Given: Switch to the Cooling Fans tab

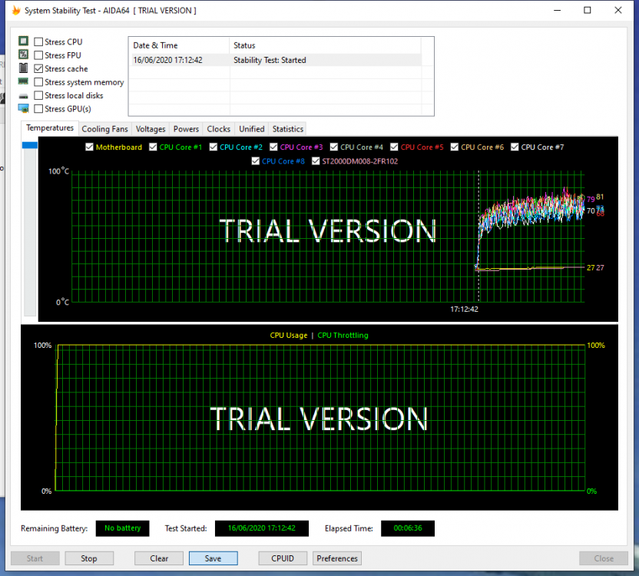Looking at the screenshot, I should (104, 129).
